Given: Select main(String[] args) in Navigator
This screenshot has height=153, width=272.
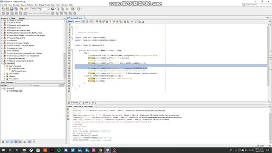Looking at the screenshot, I should point(16,91).
